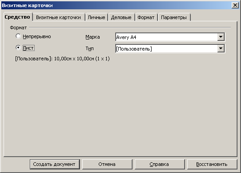
Task: Expand the Тип dropdown arrow
Action: point(221,48)
